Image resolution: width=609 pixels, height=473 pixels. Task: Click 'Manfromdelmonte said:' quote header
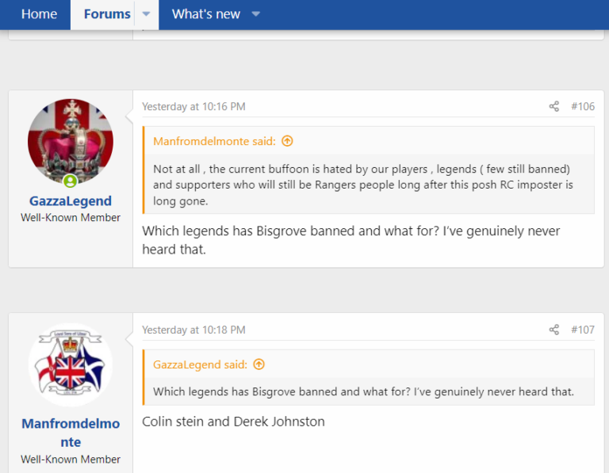[214, 141]
